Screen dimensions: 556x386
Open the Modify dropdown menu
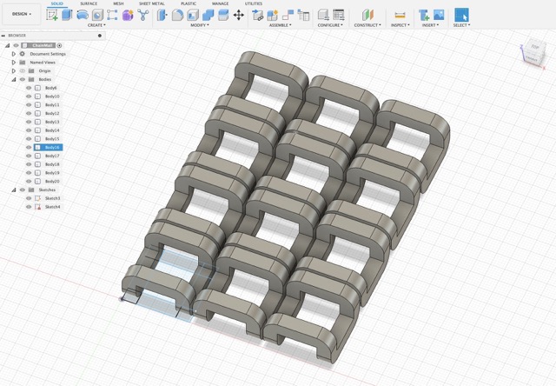click(x=199, y=25)
